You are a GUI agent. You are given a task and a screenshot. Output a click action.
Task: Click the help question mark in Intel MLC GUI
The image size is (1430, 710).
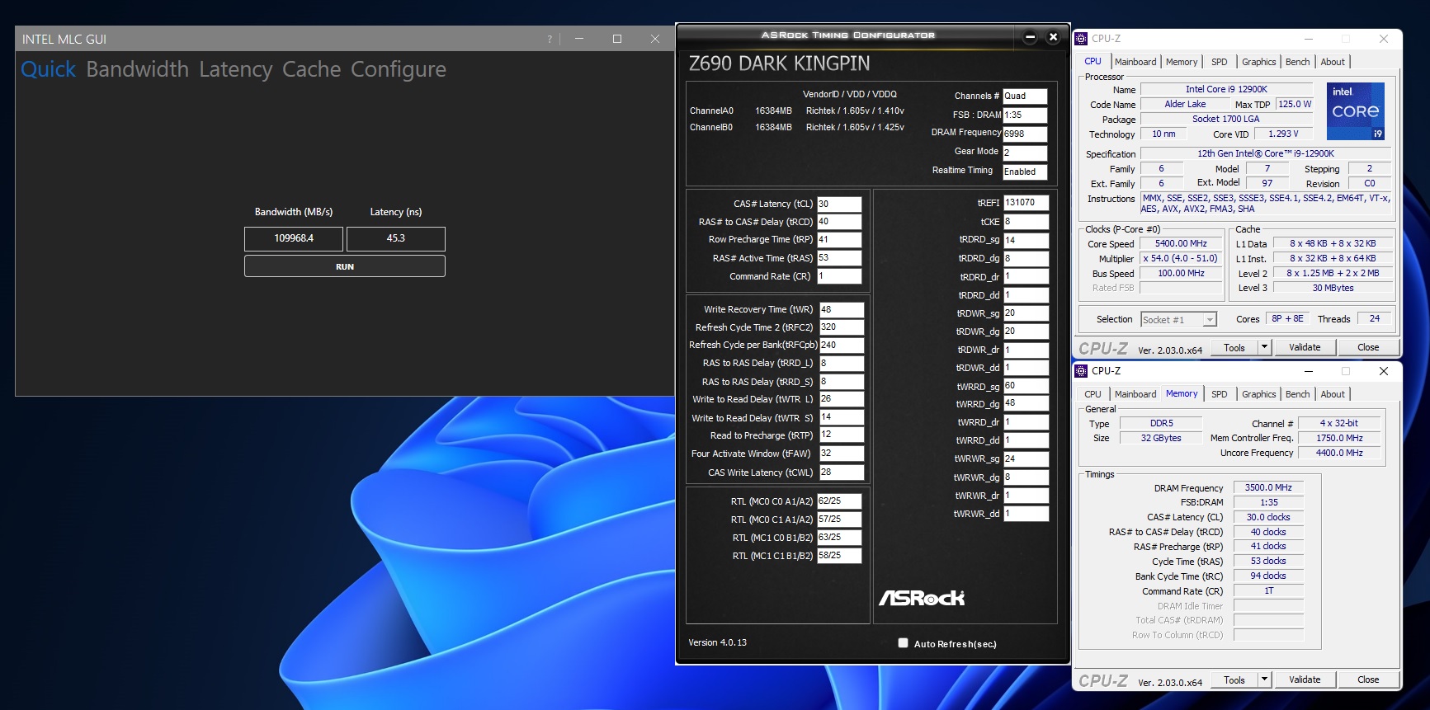tap(550, 40)
